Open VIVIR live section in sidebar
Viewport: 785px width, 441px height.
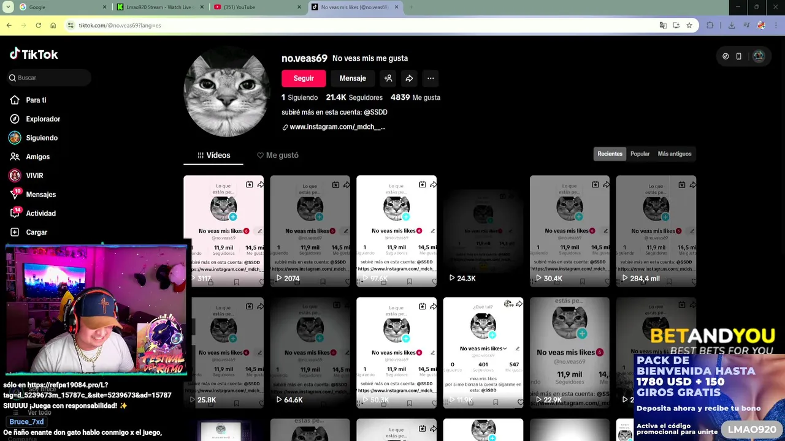pos(34,175)
